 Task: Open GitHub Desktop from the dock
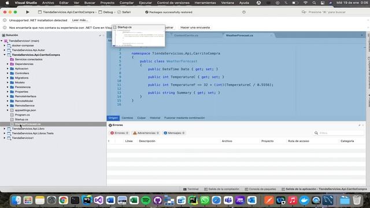pos(158,200)
